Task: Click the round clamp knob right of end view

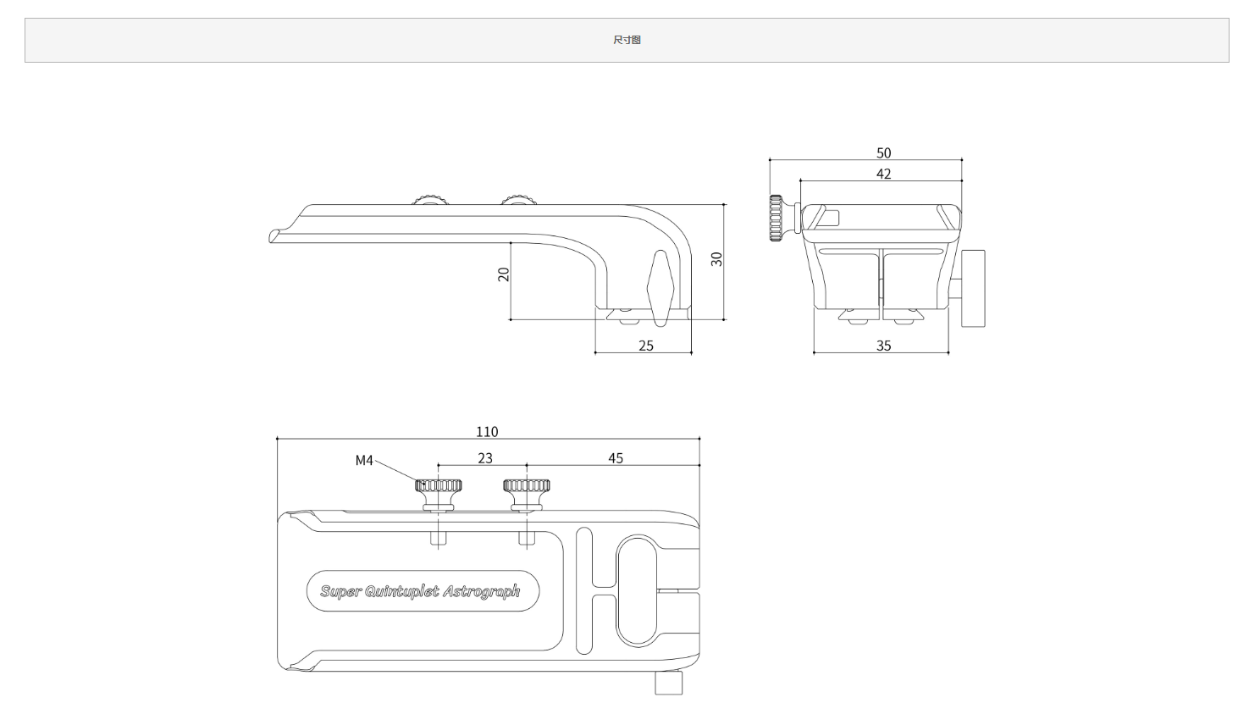Action: pos(973,288)
